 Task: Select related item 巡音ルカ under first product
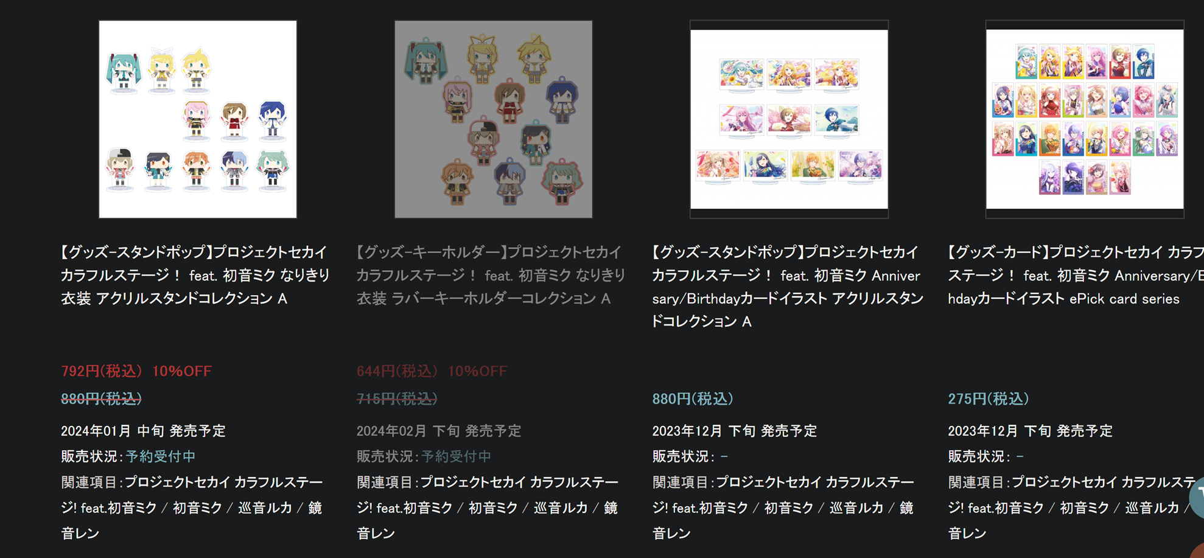tap(265, 507)
